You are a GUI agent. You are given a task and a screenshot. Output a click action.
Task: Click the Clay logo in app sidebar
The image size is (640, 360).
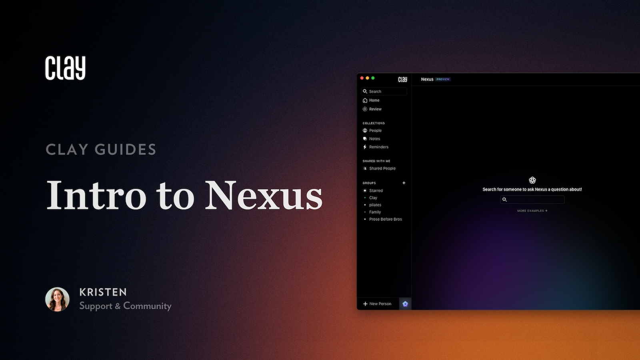point(402,80)
